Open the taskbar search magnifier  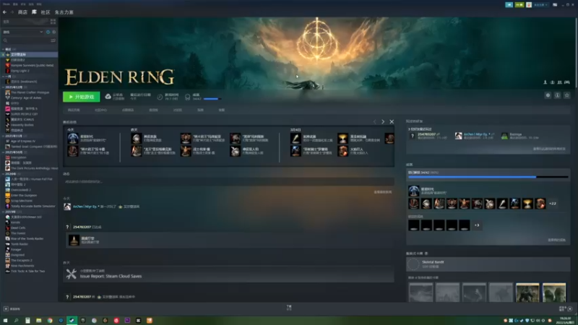[16, 321]
